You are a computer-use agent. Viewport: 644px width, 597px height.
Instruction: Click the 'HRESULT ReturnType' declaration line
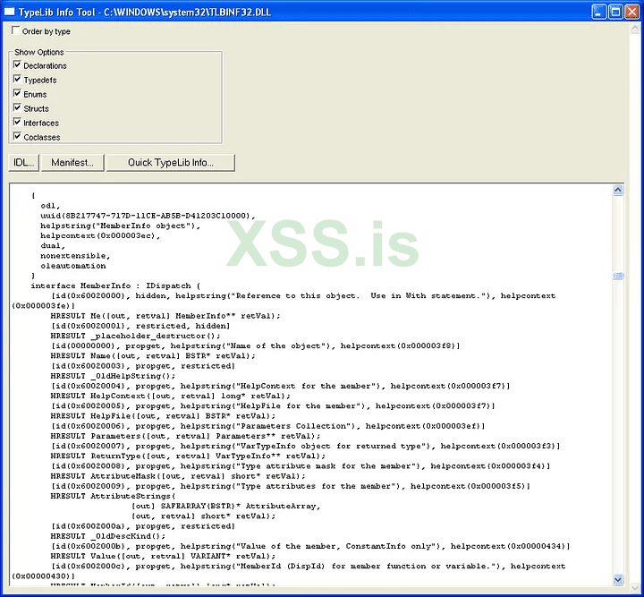188,456
